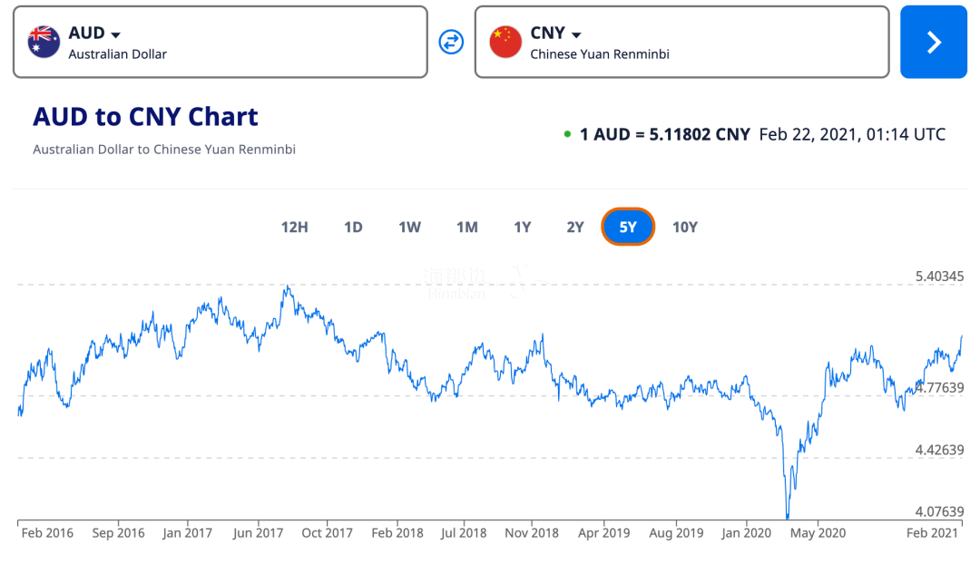Show the 2Y chart range
980x563 pixels.
coord(575,227)
